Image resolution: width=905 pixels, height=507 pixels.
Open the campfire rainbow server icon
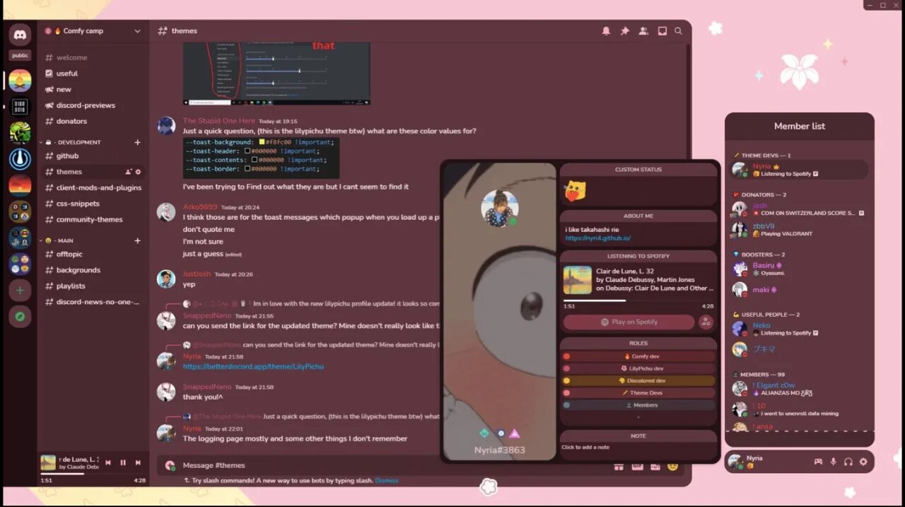click(x=20, y=80)
